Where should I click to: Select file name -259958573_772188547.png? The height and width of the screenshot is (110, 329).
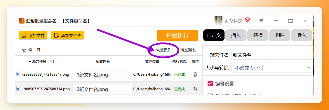(x=45, y=74)
